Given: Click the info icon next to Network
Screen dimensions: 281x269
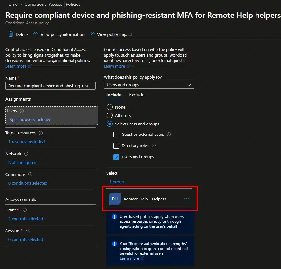Looking at the screenshot, I should pyautogui.click(x=26, y=154).
